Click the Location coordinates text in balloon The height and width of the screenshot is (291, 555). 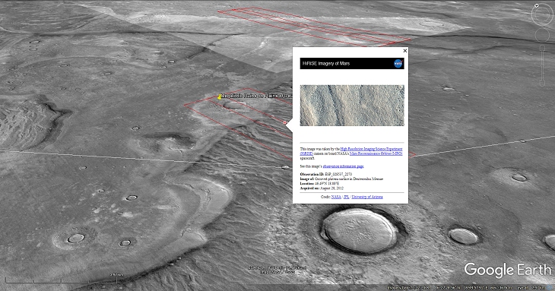point(327,184)
